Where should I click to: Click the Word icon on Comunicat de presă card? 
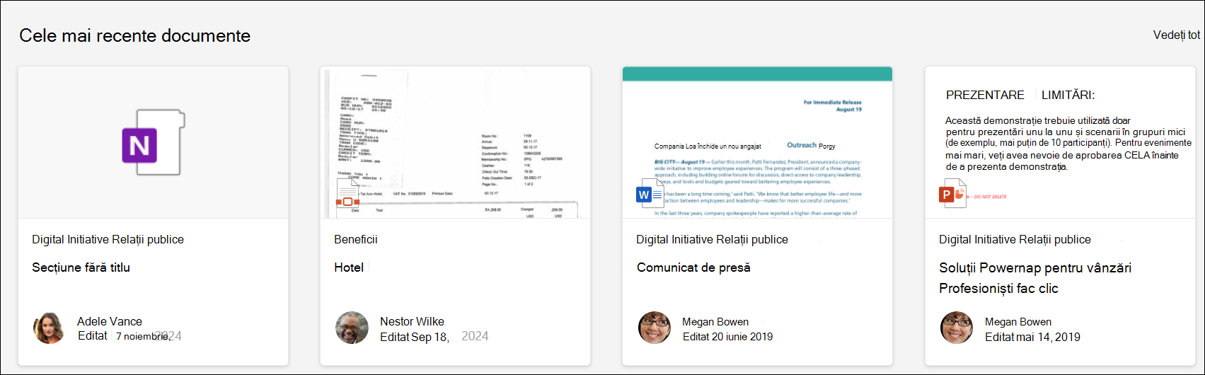[650, 193]
